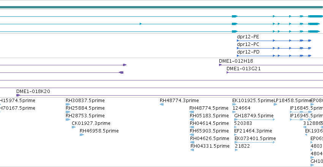Image resolution: width=323 pixels, height=167 pixels.
Task: Select the RH25884.5prime EST label
Action: (x=85, y=108)
